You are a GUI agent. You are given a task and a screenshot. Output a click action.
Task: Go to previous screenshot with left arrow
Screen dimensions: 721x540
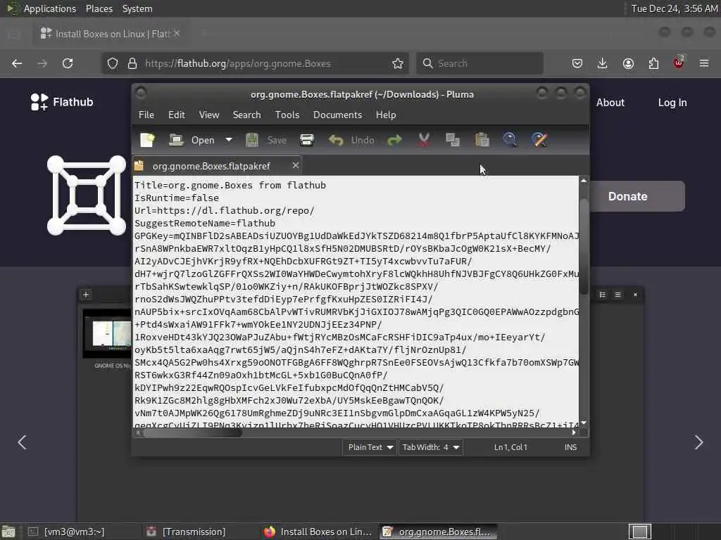click(22, 442)
